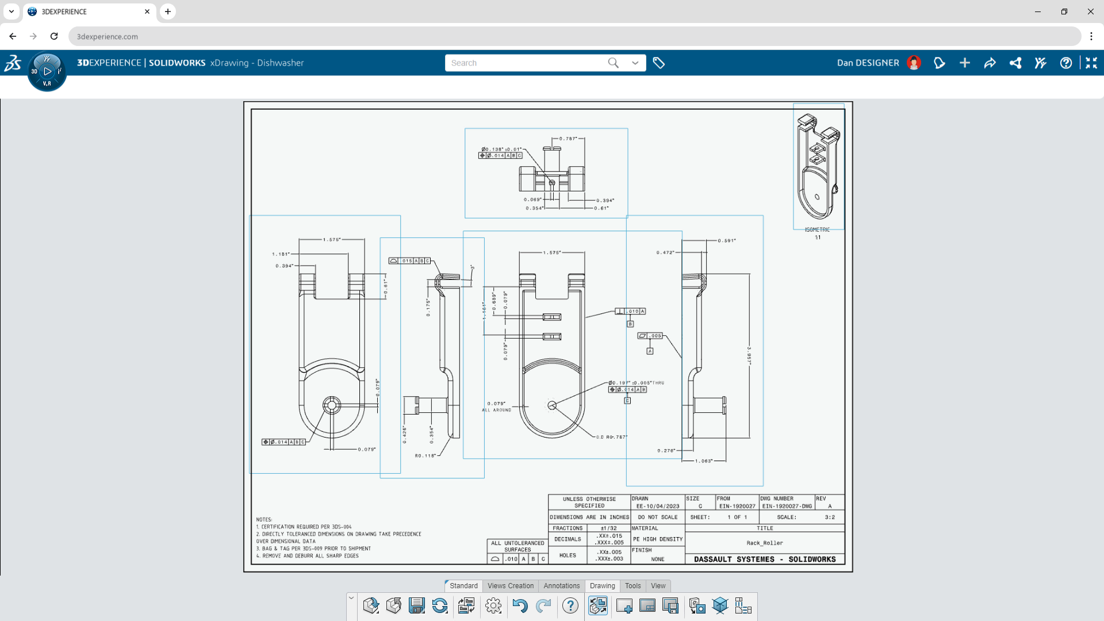This screenshot has height=621, width=1104.
Task: Switch to the Annotations tab
Action: point(561,585)
